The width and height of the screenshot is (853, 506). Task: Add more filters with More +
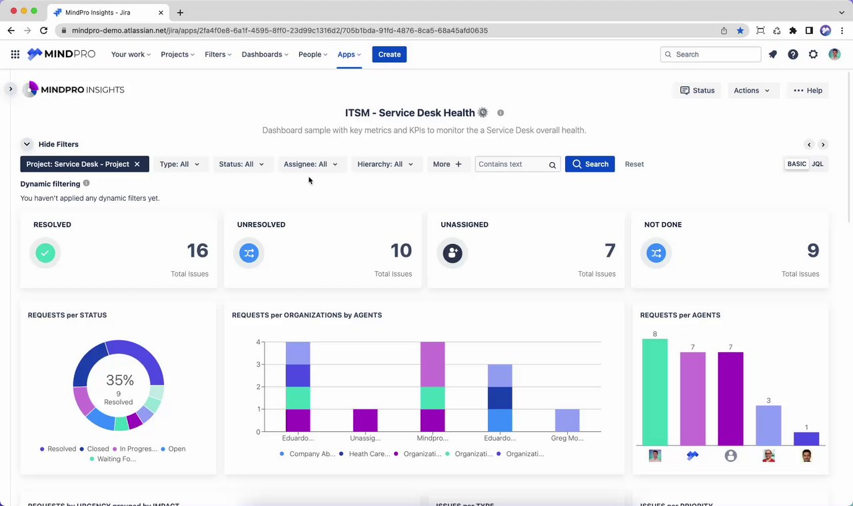(x=447, y=164)
